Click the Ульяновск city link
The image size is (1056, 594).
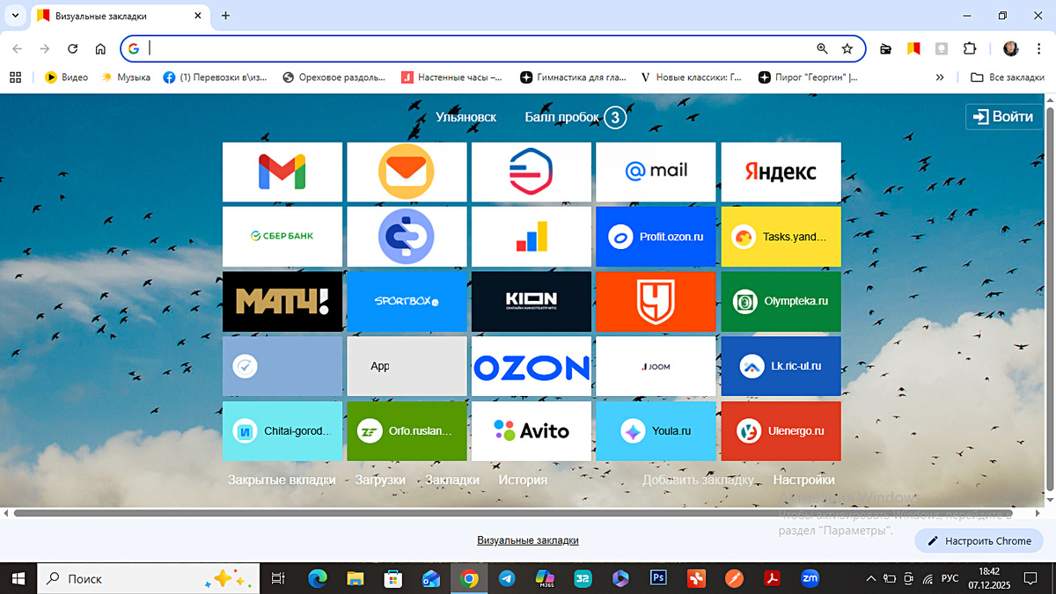[466, 117]
